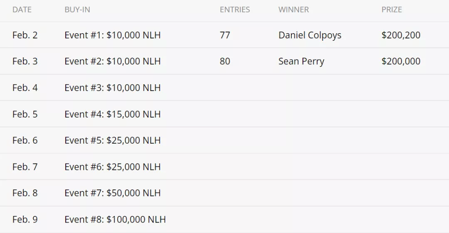The height and width of the screenshot is (233, 449).
Task: Click Event #3: $10,000 NLH entry
Action: coord(113,88)
